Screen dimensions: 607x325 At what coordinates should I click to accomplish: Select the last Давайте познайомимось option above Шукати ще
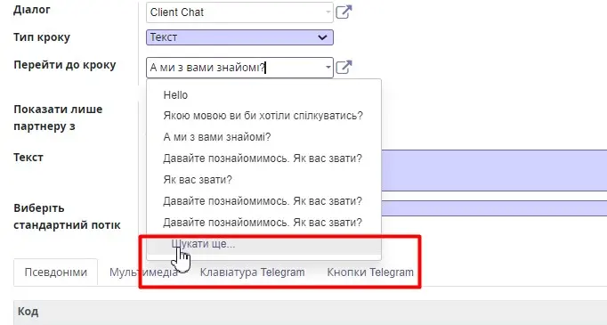(263, 223)
